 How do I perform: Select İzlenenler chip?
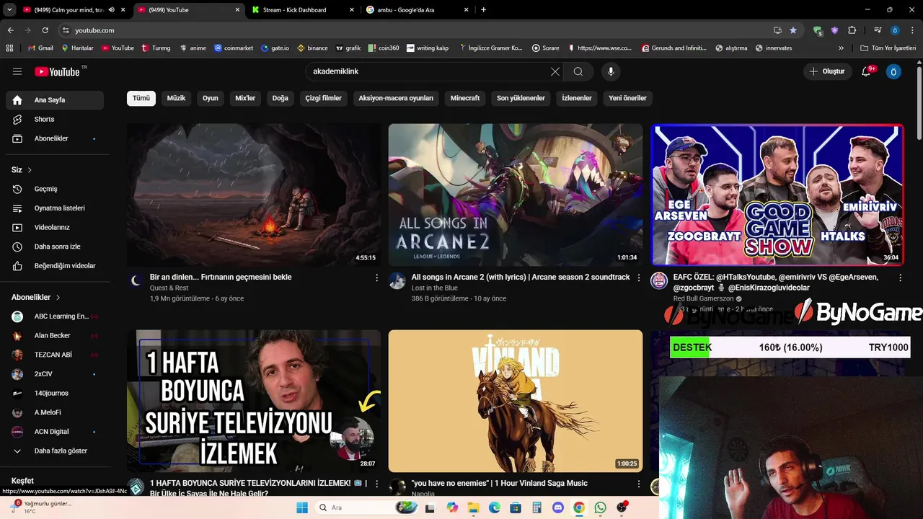pos(577,98)
